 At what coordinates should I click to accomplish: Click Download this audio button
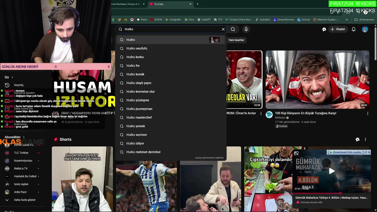coord(345,152)
